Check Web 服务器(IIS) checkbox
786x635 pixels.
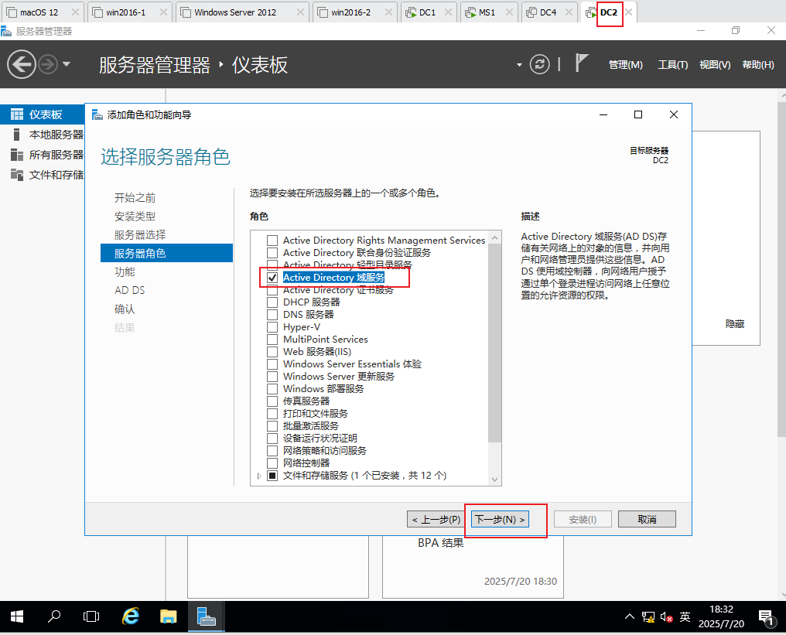pos(272,351)
